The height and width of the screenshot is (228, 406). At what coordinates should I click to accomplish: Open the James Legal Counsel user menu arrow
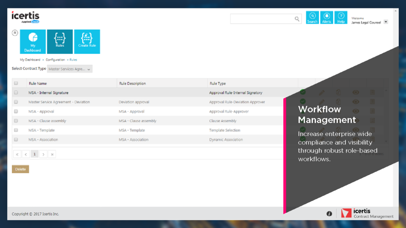[386, 22]
